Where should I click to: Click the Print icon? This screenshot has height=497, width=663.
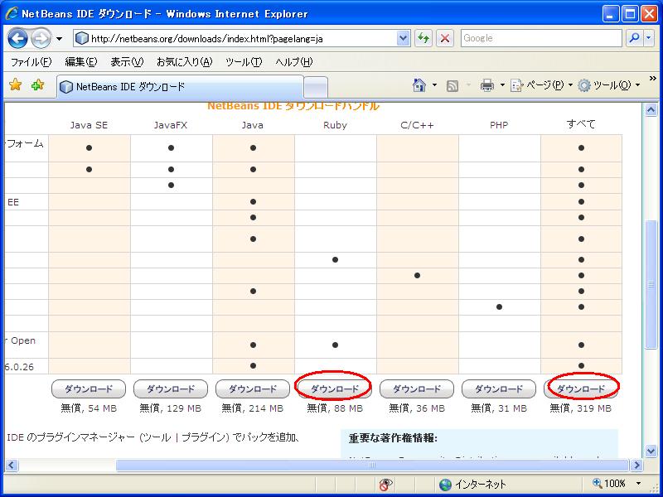[x=487, y=86]
